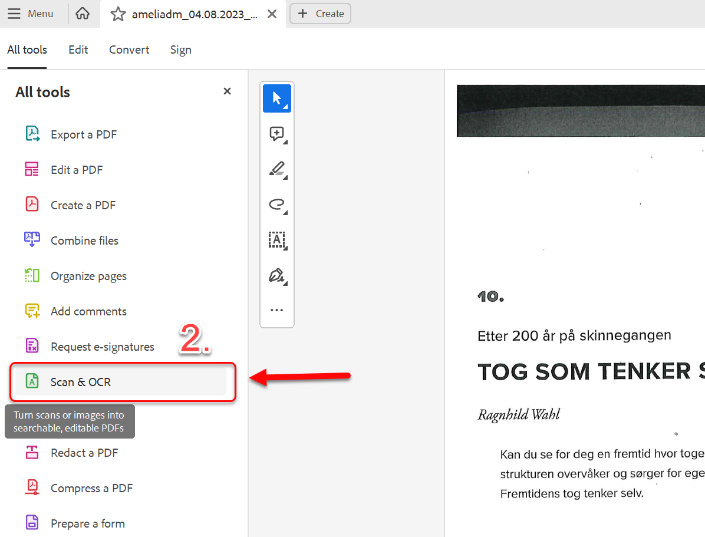This screenshot has width=705, height=537.
Task: Go to the Home icon
Action: [83, 14]
